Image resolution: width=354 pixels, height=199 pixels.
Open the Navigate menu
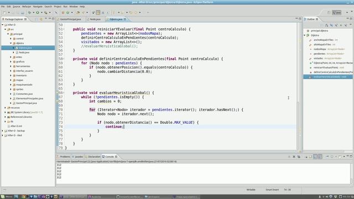click(x=38, y=7)
